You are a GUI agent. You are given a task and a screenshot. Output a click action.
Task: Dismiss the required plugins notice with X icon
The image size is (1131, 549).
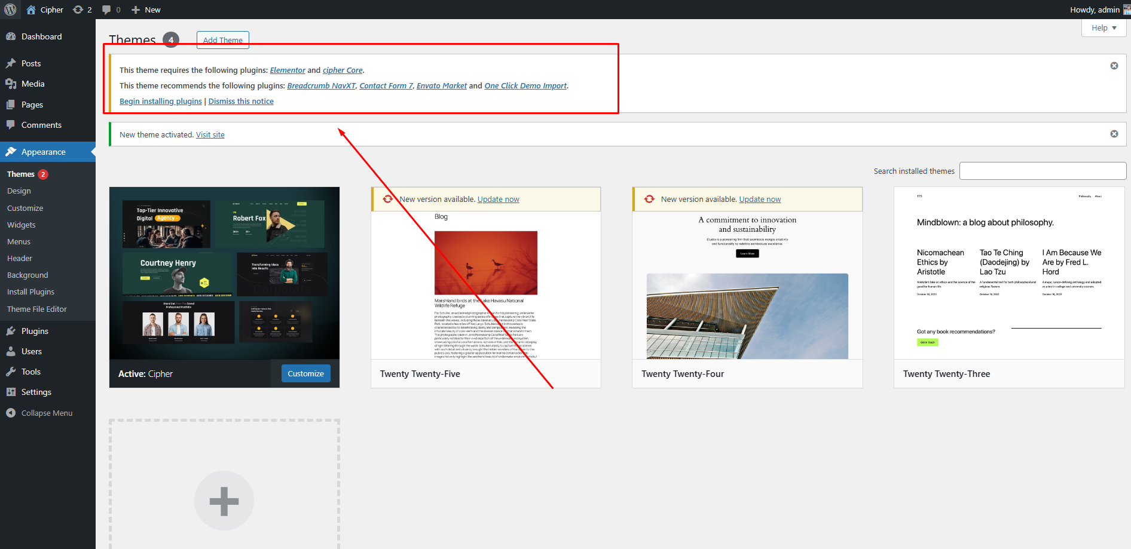click(1114, 66)
